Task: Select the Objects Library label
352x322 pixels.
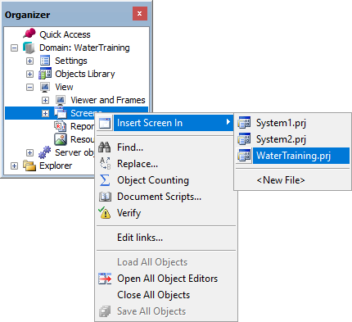Action: [x=85, y=74]
